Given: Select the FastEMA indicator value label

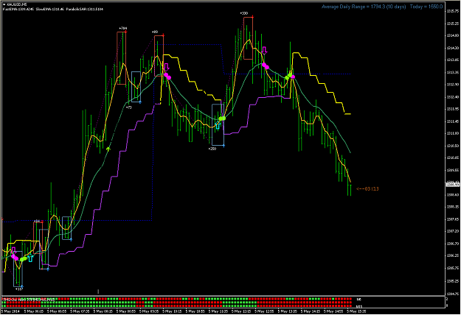Looking at the screenshot, I should 19,9.
